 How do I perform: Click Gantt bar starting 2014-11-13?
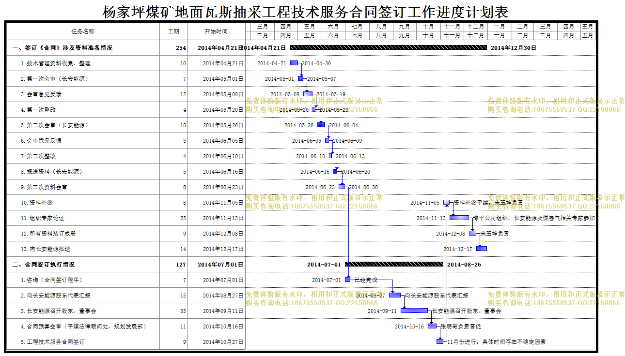tap(459, 218)
